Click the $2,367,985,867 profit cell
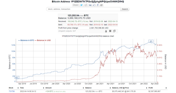176x93 pixels. [x=154, y=91]
